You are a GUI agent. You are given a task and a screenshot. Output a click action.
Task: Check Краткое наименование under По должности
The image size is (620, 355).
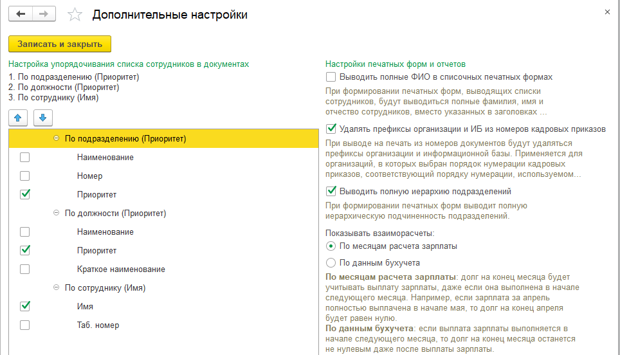pyautogui.click(x=25, y=269)
